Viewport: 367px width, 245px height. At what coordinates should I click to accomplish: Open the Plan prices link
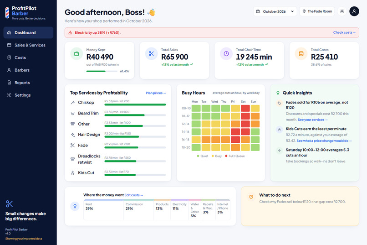pos(156,93)
